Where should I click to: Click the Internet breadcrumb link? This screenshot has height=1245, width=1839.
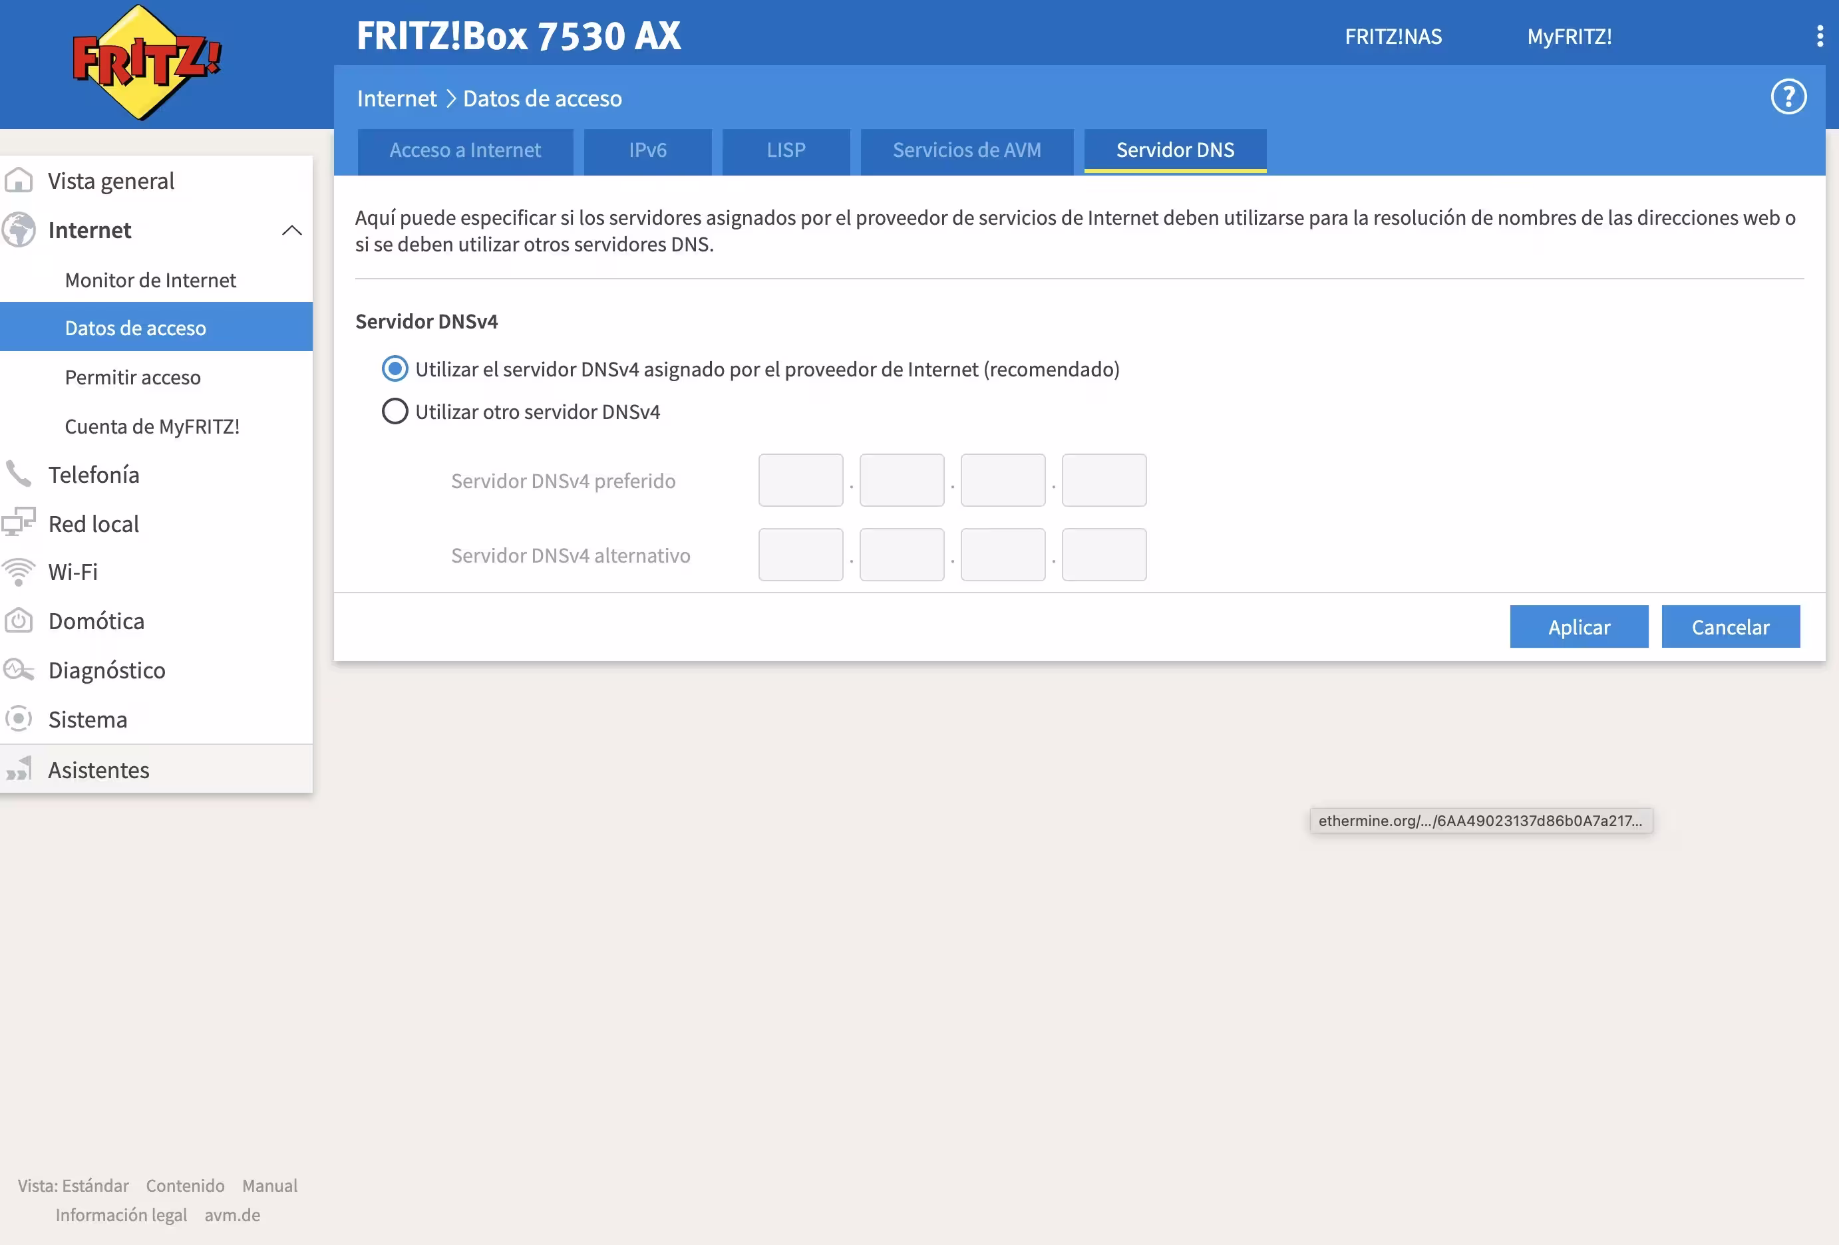pos(397,98)
